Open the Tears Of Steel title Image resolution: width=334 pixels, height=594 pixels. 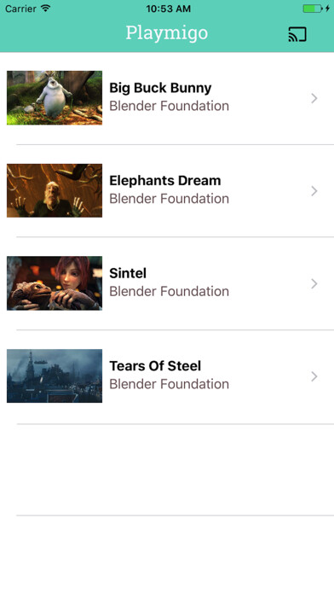coord(155,366)
